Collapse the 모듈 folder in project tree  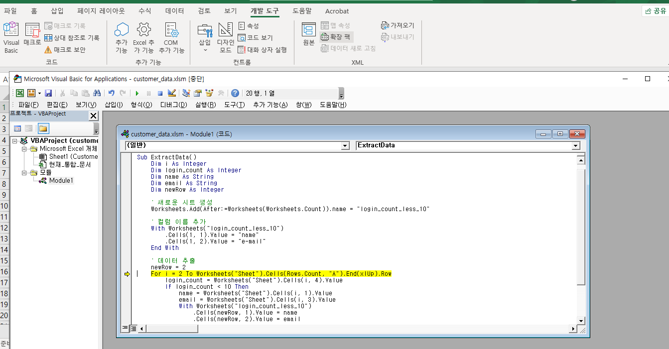coord(23,173)
